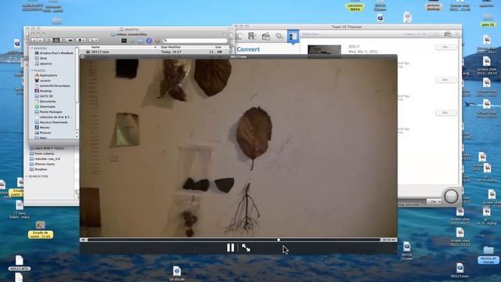Click the Finder forward navigation button

click(41, 40)
